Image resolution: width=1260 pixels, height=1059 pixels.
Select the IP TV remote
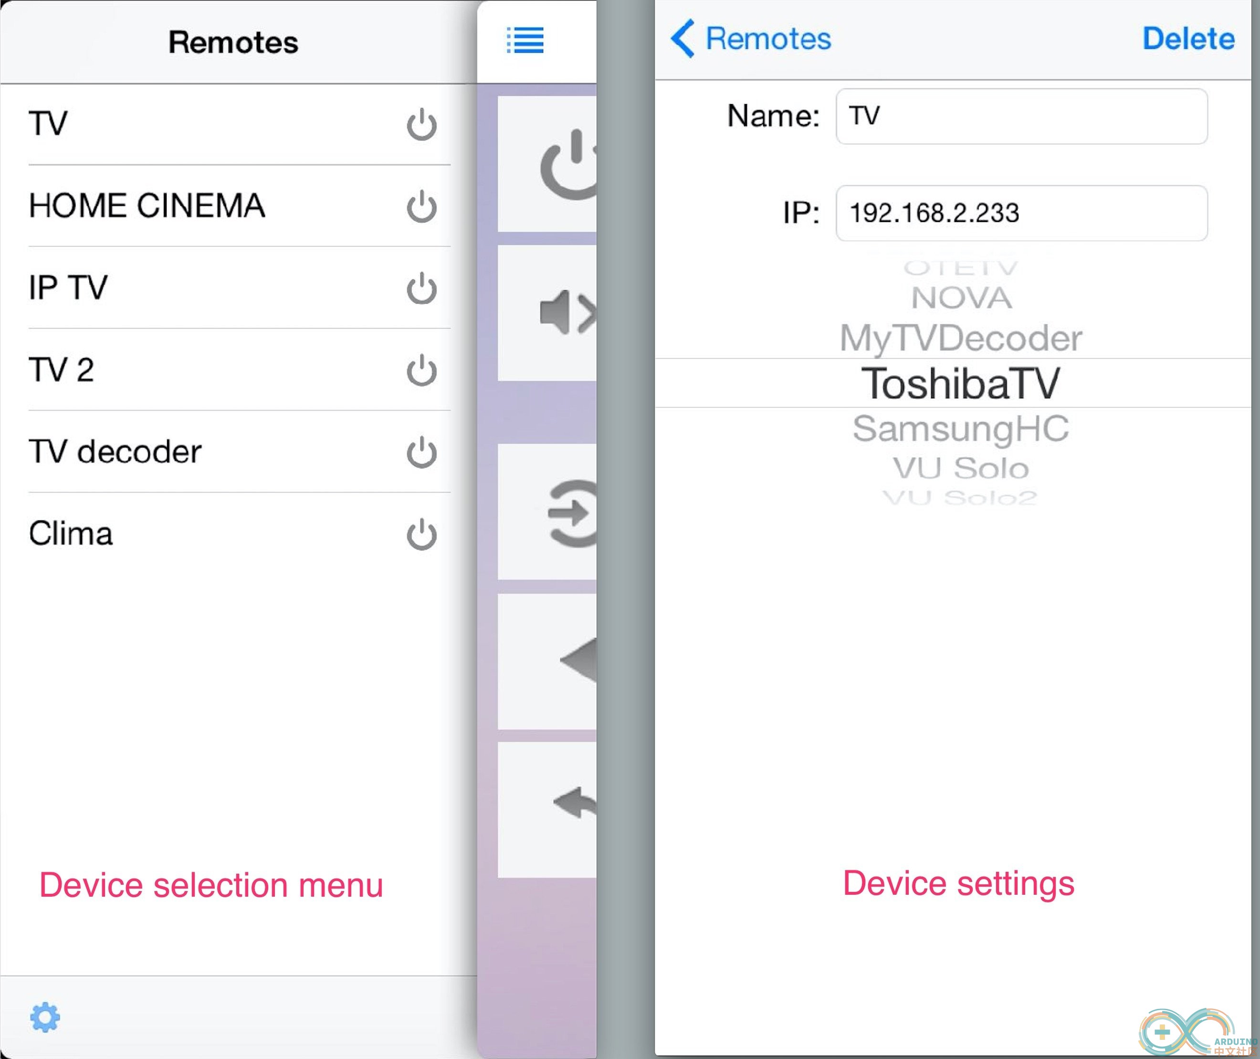(x=239, y=287)
